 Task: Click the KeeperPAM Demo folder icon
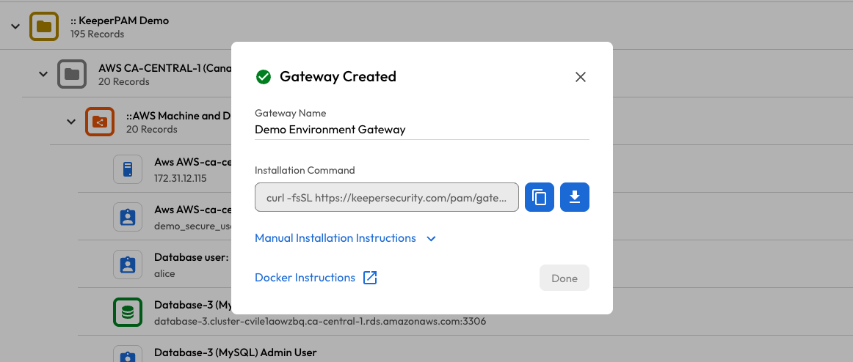coord(44,27)
